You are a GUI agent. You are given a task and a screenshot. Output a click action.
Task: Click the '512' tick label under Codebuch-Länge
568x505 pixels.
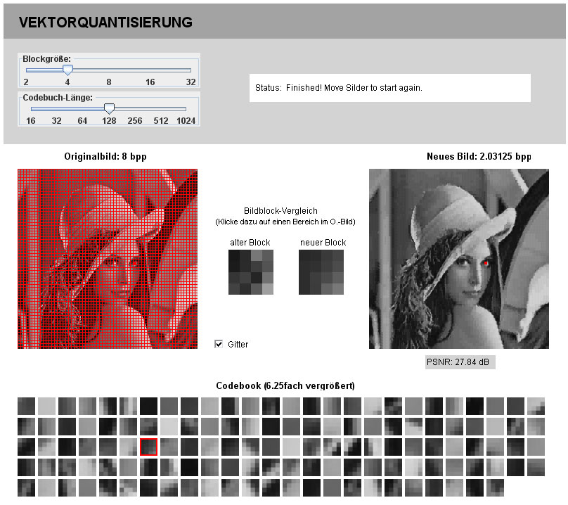161,121
